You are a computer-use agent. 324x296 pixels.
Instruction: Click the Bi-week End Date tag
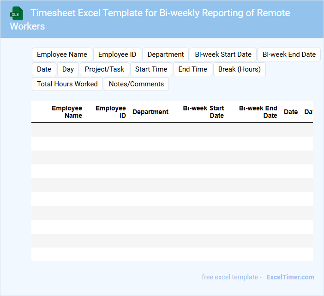click(x=289, y=54)
